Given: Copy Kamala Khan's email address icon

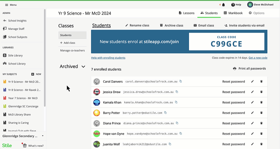Looking at the screenshot, I should (176, 102).
